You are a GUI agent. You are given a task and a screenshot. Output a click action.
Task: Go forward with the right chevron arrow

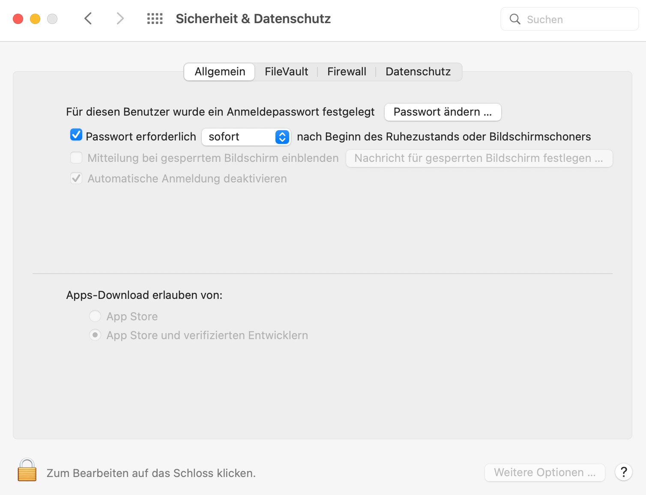click(120, 18)
